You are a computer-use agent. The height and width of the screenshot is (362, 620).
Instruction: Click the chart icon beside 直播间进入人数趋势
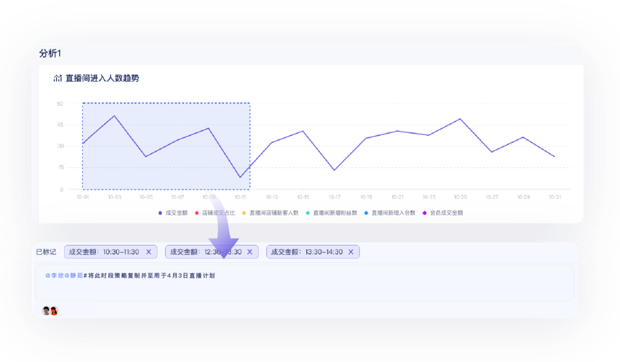(x=58, y=79)
